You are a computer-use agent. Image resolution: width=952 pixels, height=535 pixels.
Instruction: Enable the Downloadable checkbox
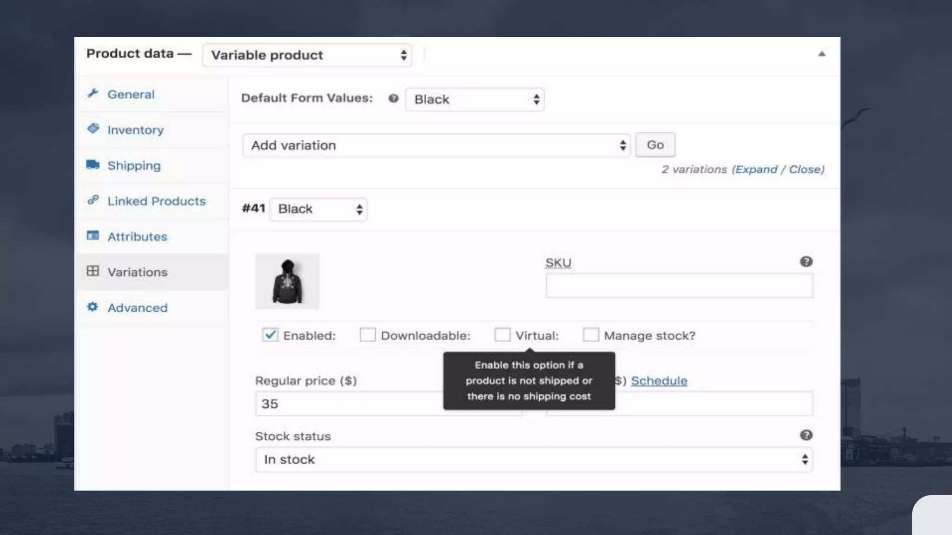click(x=367, y=335)
